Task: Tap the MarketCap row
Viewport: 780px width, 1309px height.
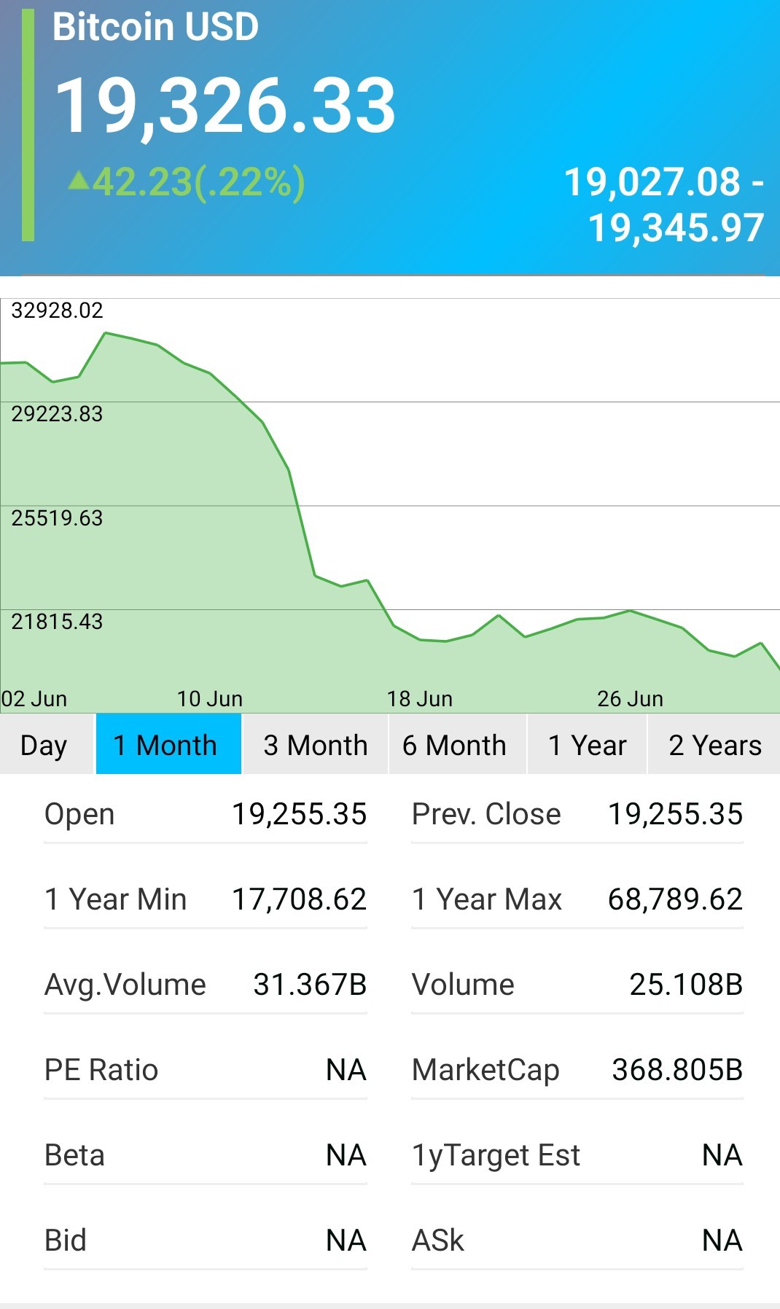Action: [577, 1071]
